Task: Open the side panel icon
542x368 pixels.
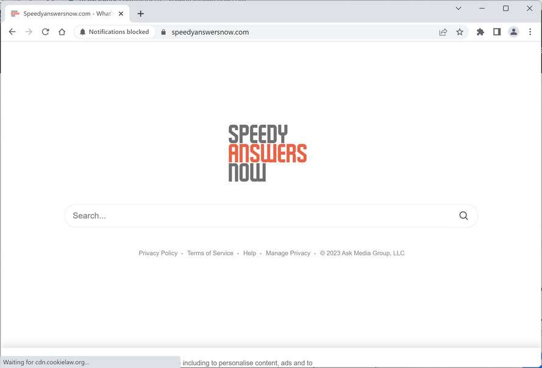Action: point(496,31)
